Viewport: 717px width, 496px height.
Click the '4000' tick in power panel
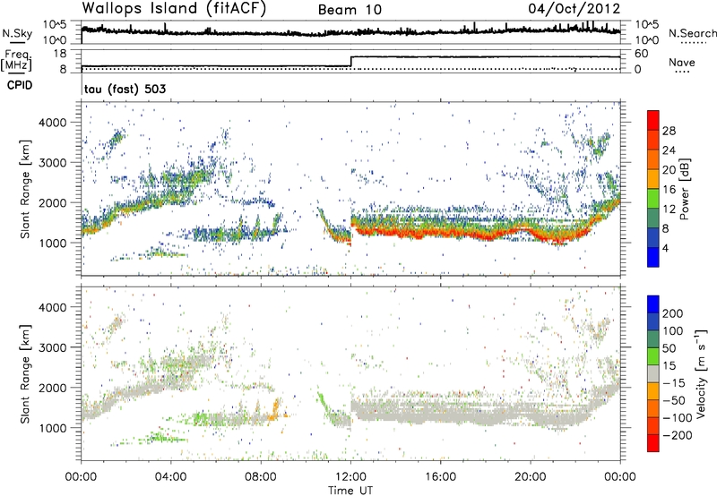(52, 123)
